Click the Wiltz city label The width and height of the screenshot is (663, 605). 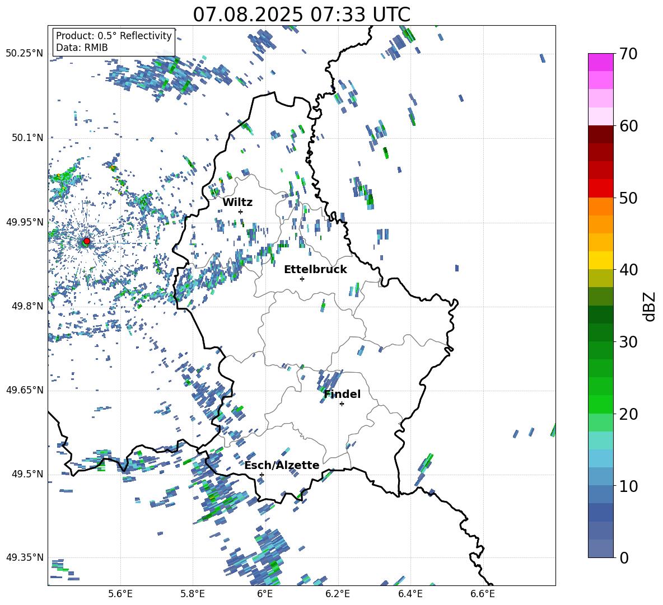[x=237, y=203]
